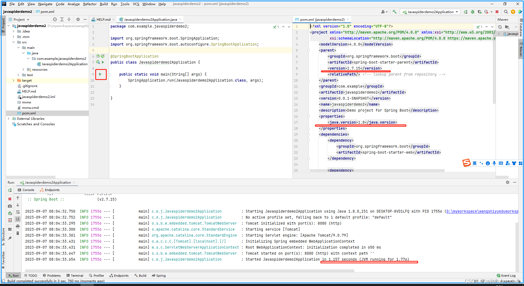Screen dimensions: 524x286
Task: Open profiler run dropdown arrow
Action: [x=492, y=12]
